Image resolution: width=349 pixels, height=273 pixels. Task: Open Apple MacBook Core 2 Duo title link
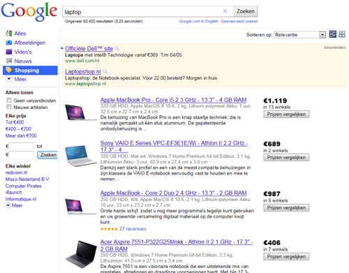(174, 193)
